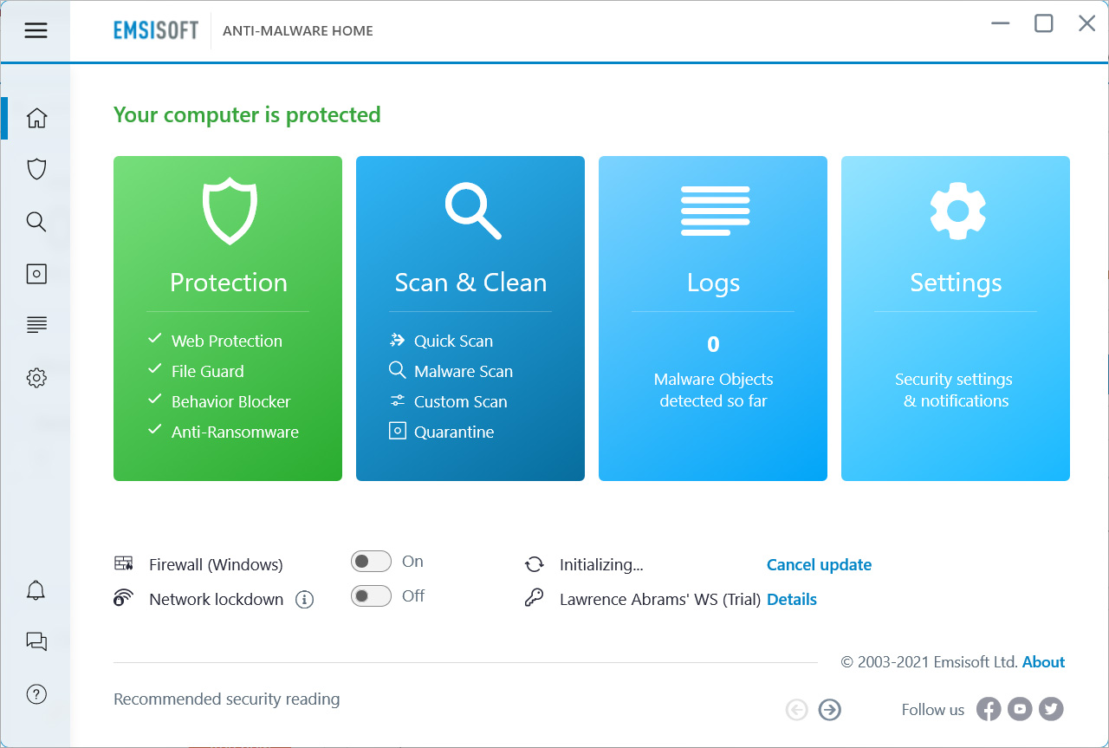The height and width of the screenshot is (748, 1109).
Task: Click 'Malware Objects detected so far' text
Action: click(713, 390)
